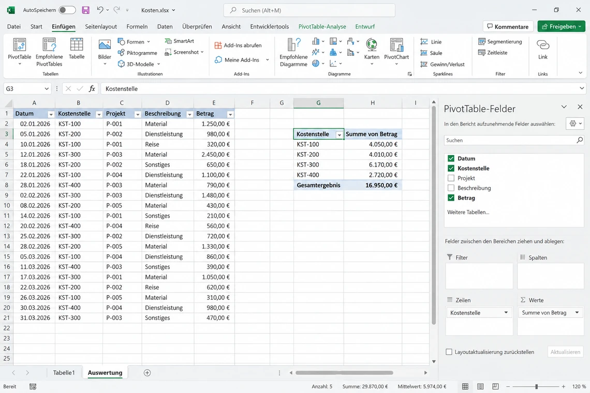590x393 pixels.
Task: Enable Layoutaktualisierung zurückstellen checkbox
Action: pos(449,352)
